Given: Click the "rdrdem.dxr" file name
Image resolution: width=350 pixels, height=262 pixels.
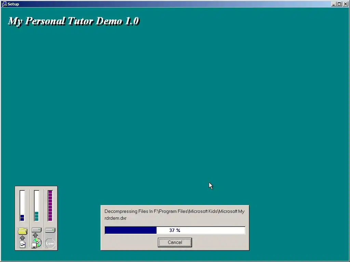Looking at the screenshot, I should (116, 218).
